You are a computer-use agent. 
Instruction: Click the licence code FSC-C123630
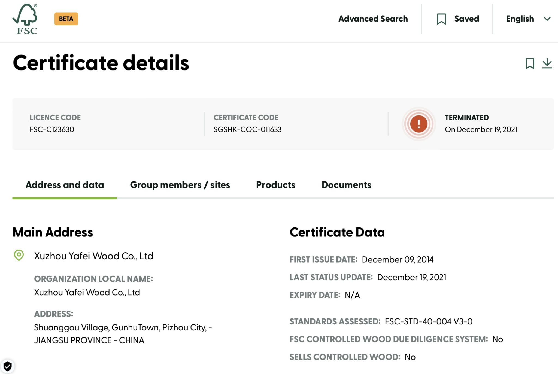[x=52, y=129]
